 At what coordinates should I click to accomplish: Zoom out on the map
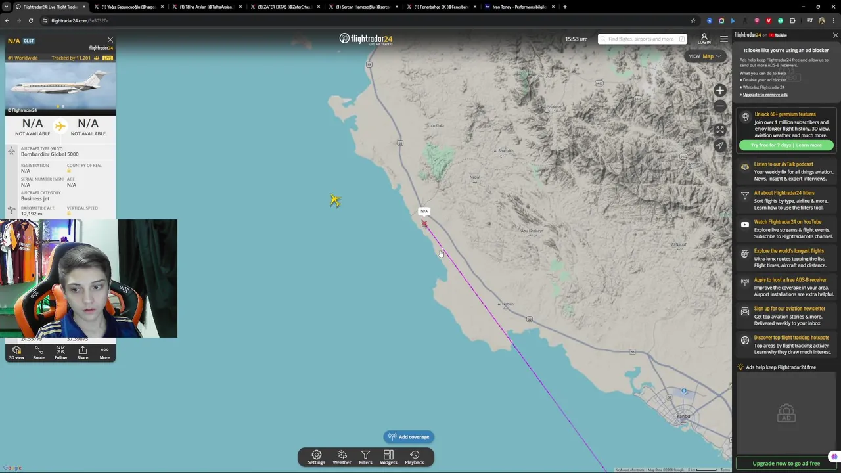720,106
